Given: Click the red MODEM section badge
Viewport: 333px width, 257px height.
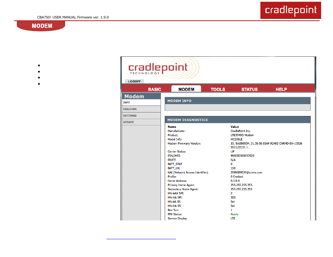Looking at the screenshot, I should pos(41,26).
